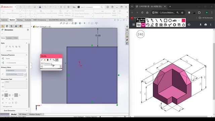Screen dimensions: 215x121
Task: Open the Markup ribbon tab
Action: (20, 20)
